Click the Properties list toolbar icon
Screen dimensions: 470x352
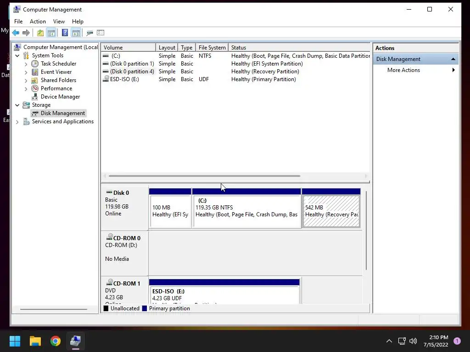pos(101,33)
